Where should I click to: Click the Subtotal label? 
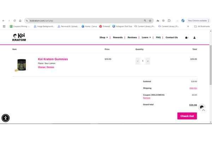coord(147,81)
